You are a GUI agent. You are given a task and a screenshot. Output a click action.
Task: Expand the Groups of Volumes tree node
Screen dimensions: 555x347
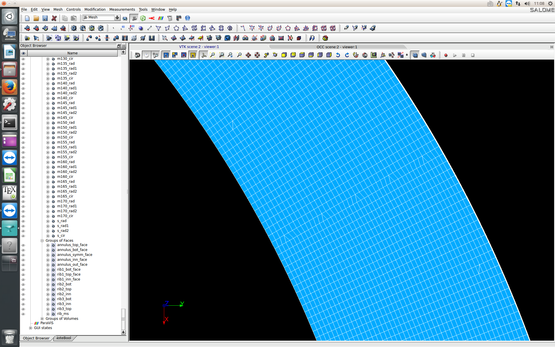point(42,319)
